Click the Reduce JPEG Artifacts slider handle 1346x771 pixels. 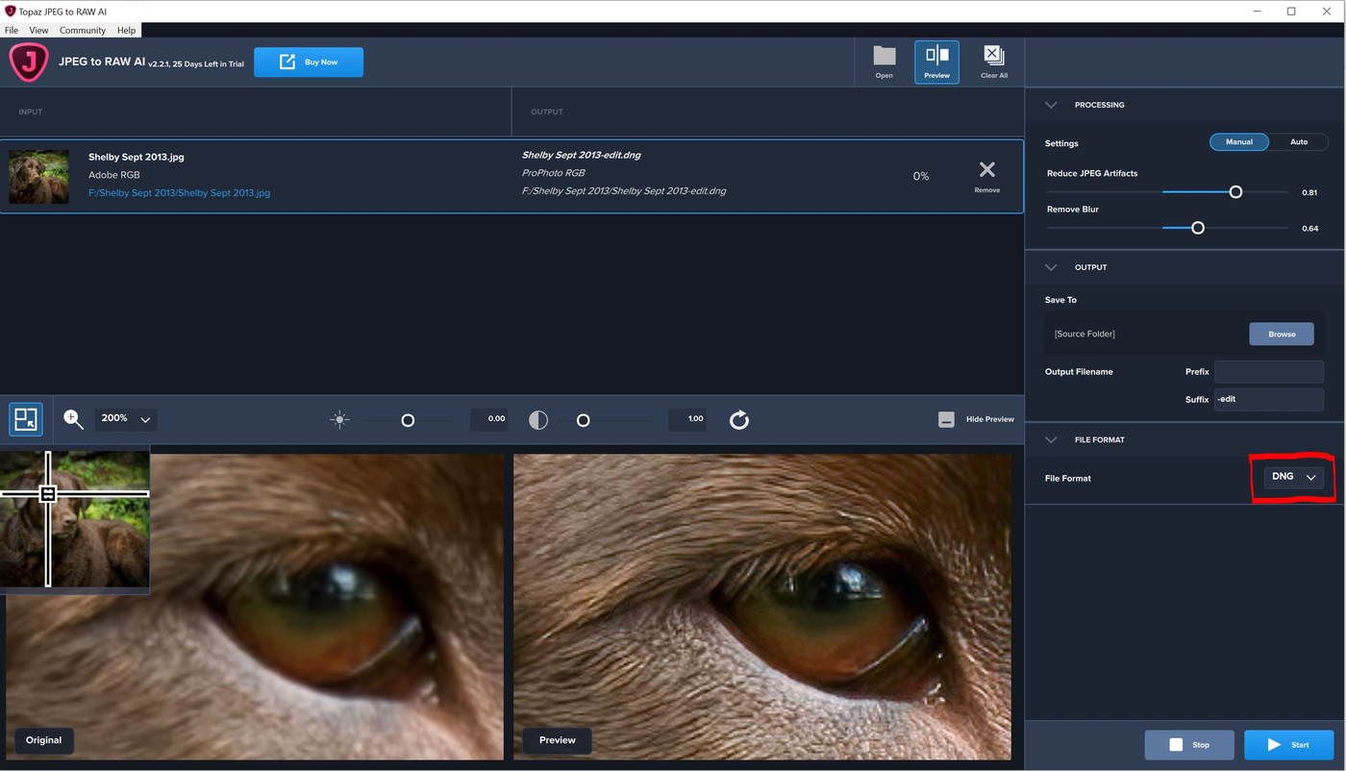(x=1235, y=192)
